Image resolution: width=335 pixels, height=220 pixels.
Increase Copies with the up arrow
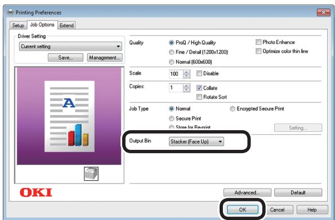[187, 86]
